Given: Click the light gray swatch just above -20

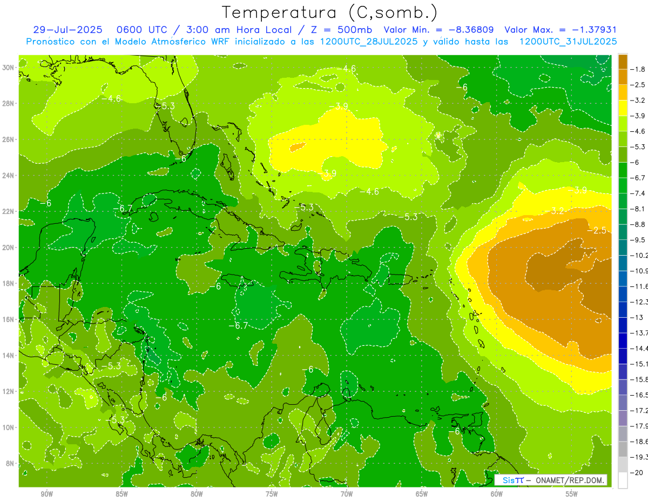Looking at the screenshot, I should pos(623,464).
